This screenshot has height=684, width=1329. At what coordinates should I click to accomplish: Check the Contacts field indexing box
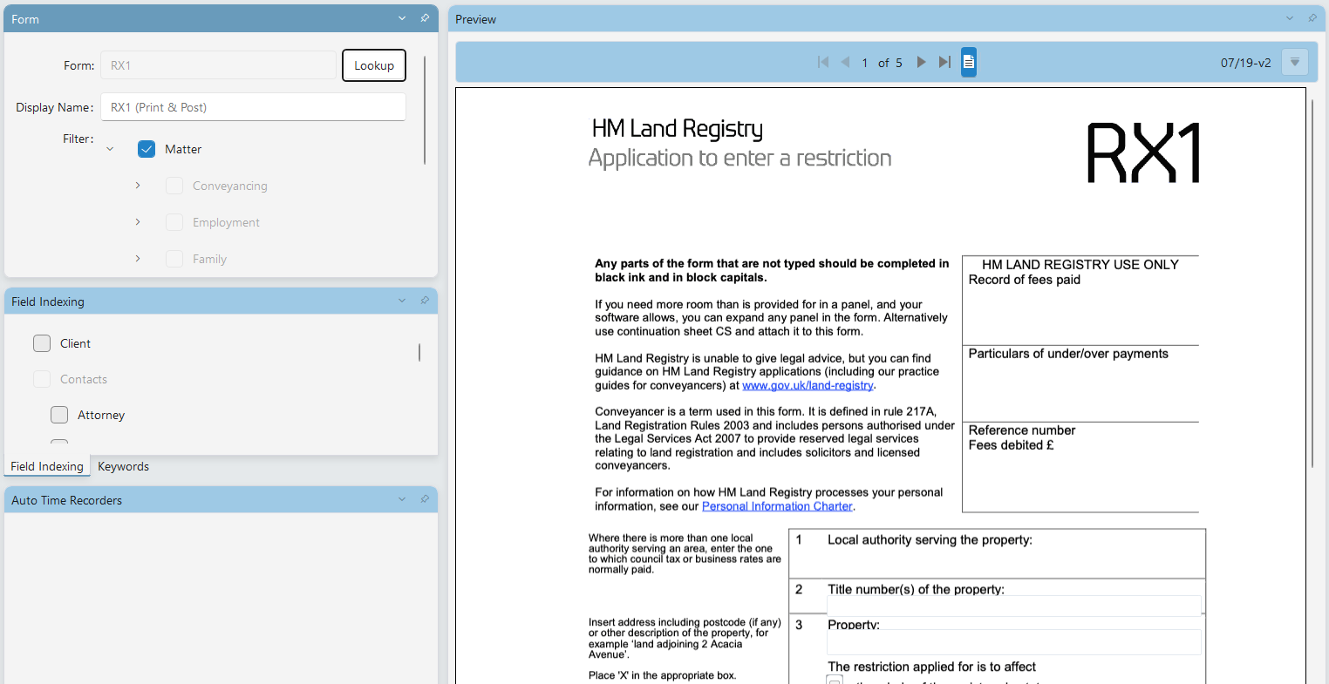(42, 379)
